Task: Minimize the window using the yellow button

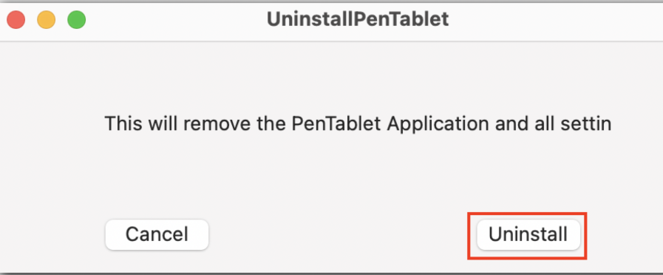Action: click(x=47, y=20)
